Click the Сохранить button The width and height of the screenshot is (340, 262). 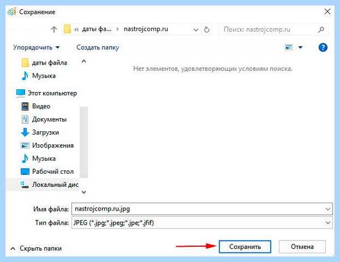[245, 247]
